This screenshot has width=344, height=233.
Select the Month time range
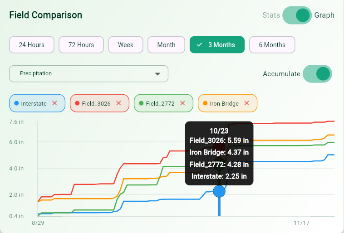[166, 45]
